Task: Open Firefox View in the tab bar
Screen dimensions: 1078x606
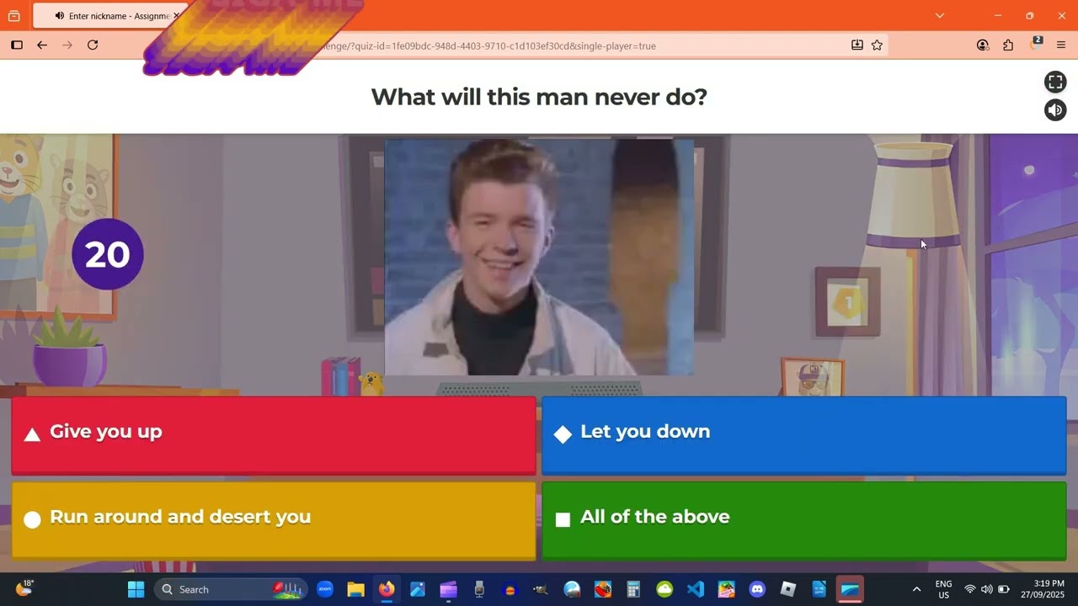Action: pyautogui.click(x=13, y=16)
